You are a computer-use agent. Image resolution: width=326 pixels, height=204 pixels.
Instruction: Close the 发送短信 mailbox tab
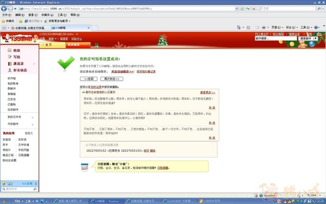(88, 45)
